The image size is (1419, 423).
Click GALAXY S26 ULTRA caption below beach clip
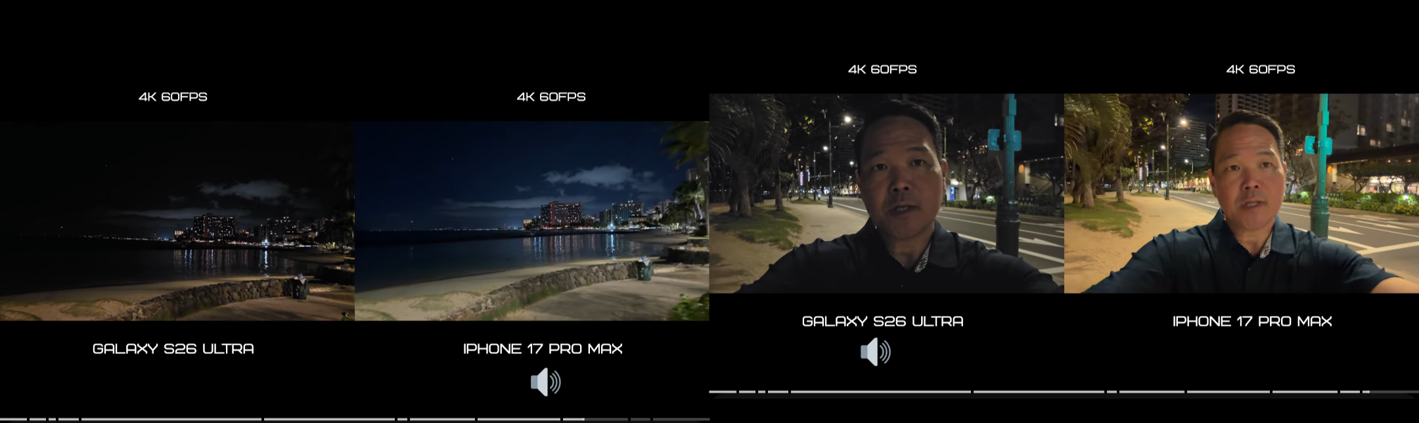coord(173,349)
